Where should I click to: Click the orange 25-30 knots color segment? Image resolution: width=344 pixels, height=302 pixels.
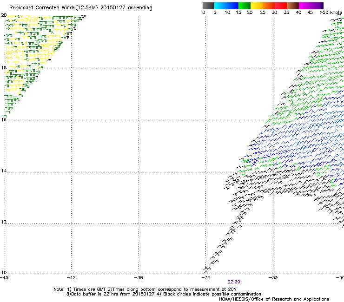[269, 6]
